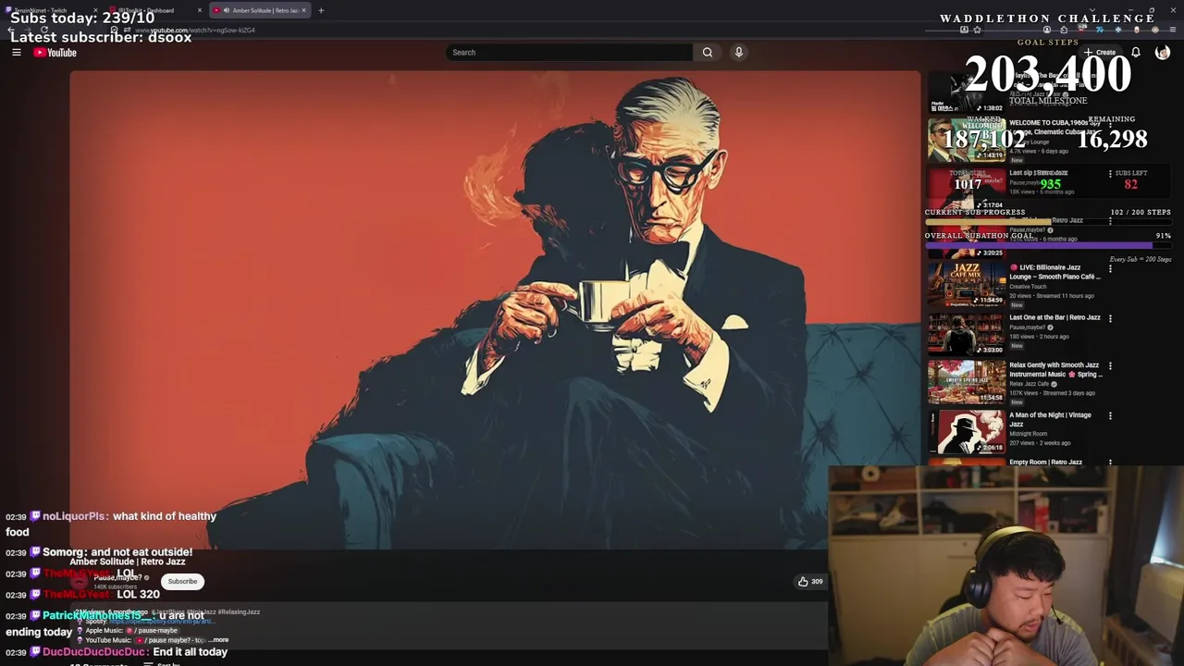The image size is (1184, 666).
Task: Activate voice search microphone icon
Action: 739,53
